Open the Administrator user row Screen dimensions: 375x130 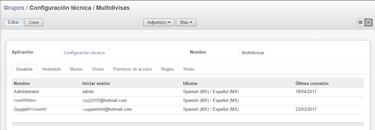tap(188, 92)
